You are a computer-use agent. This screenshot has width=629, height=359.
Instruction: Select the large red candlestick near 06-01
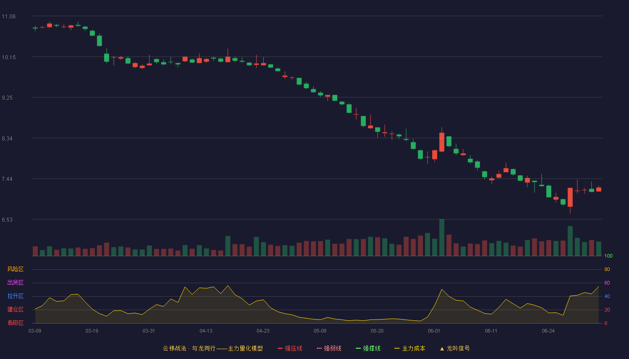tap(442, 142)
